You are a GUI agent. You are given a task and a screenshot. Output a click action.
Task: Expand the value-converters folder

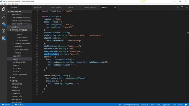(21, 50)
